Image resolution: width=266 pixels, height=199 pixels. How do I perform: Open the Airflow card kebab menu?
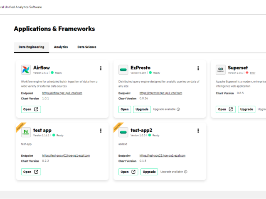click(101, 68)
